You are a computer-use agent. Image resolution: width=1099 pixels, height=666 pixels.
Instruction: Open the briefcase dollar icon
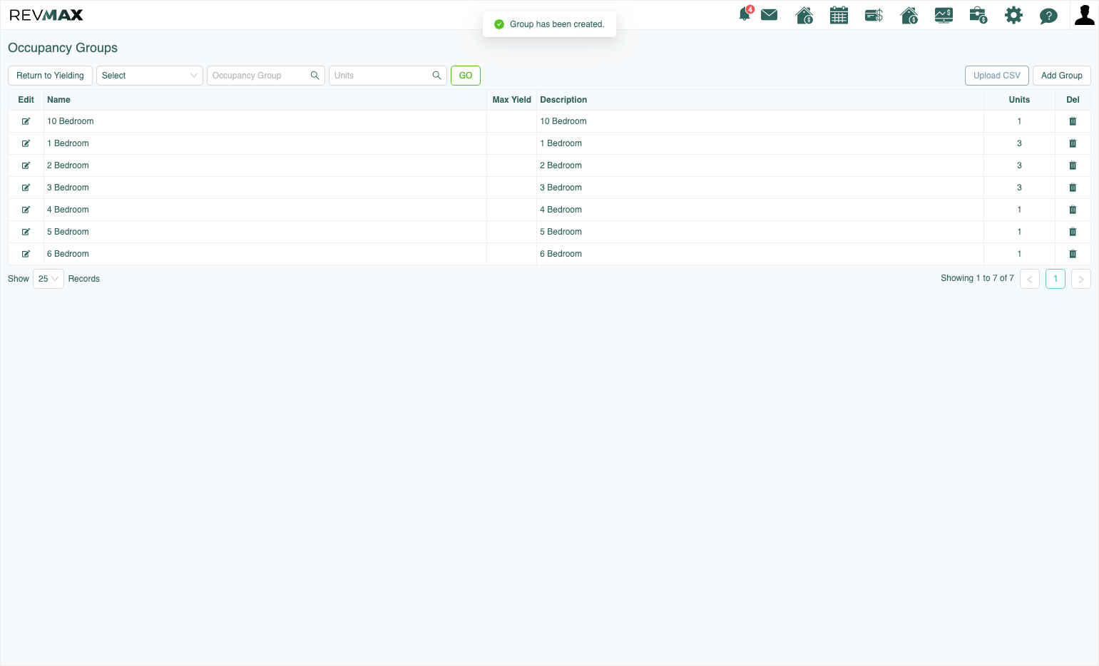click(978, 15)
